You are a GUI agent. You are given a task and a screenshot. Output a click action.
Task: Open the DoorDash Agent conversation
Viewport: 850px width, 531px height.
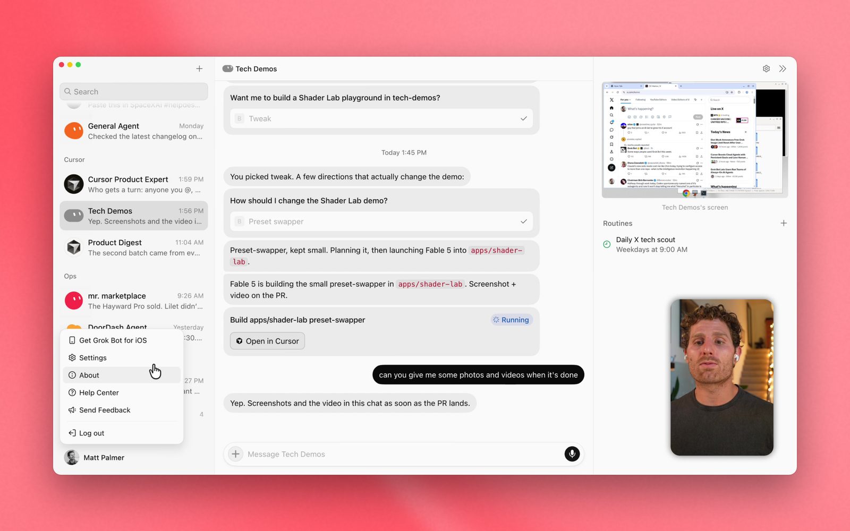(x=134, y=326)
